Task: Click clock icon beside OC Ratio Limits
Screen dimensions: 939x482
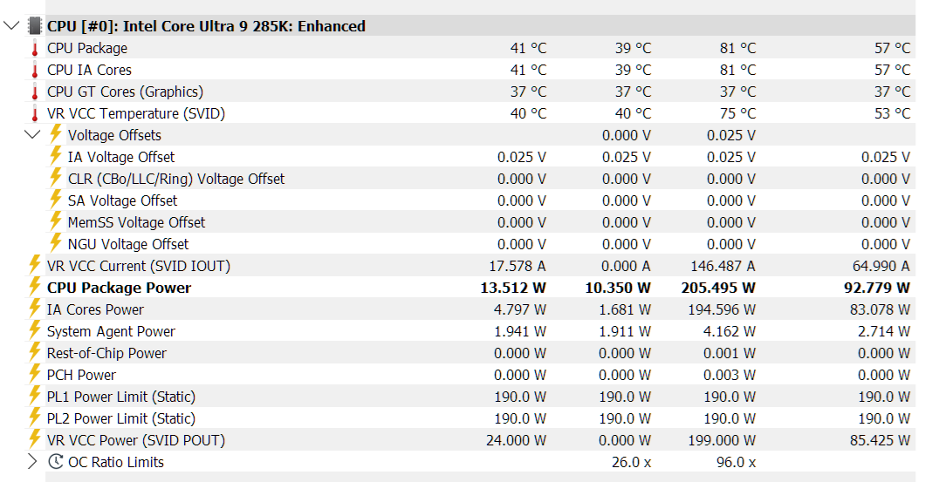Action: coord(56,462)
